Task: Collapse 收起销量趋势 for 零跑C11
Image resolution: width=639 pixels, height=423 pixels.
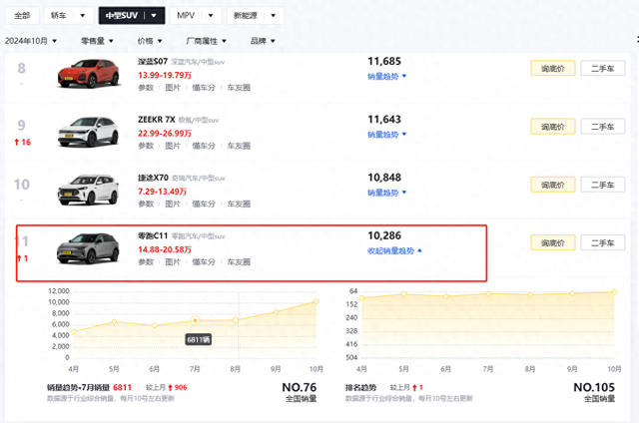Action: pyautogui.click(x=394, y=250)
